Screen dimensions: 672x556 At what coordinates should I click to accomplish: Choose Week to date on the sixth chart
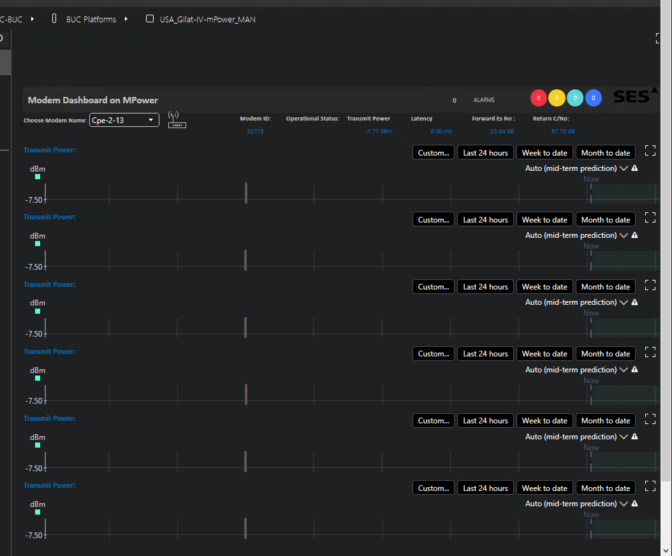(x=544, y=488)
